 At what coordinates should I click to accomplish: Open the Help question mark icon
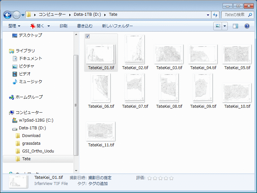(247, 26)
